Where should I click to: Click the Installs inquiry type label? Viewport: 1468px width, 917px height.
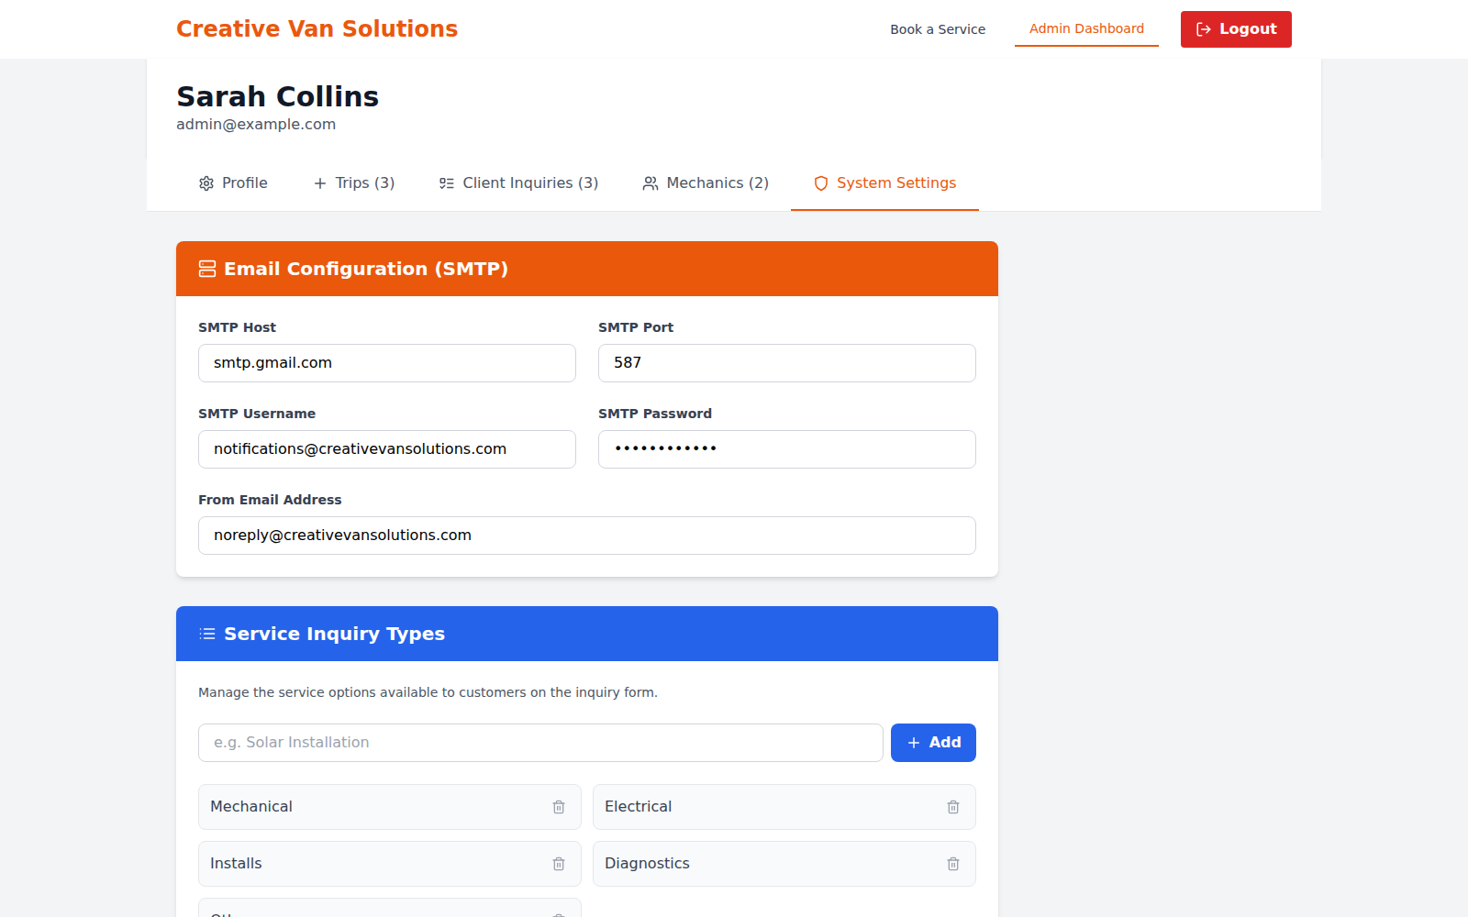(x=236, y=864)
